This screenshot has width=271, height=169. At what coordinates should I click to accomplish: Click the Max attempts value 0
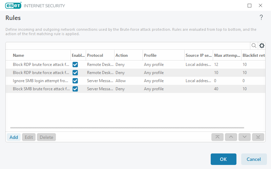pos(215,81)
